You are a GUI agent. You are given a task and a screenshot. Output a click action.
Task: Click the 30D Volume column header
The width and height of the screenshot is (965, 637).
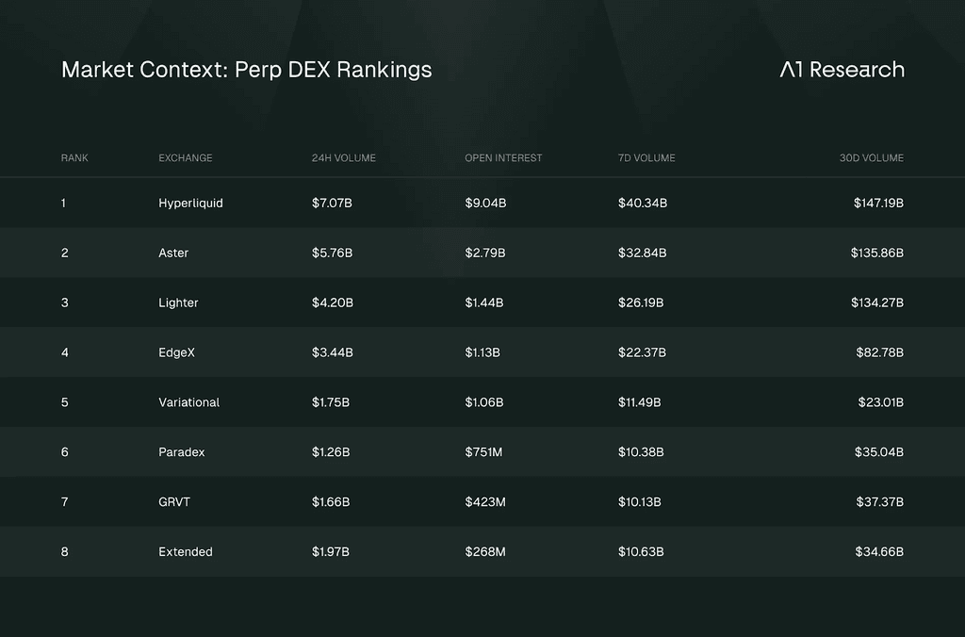pos(872,158)
